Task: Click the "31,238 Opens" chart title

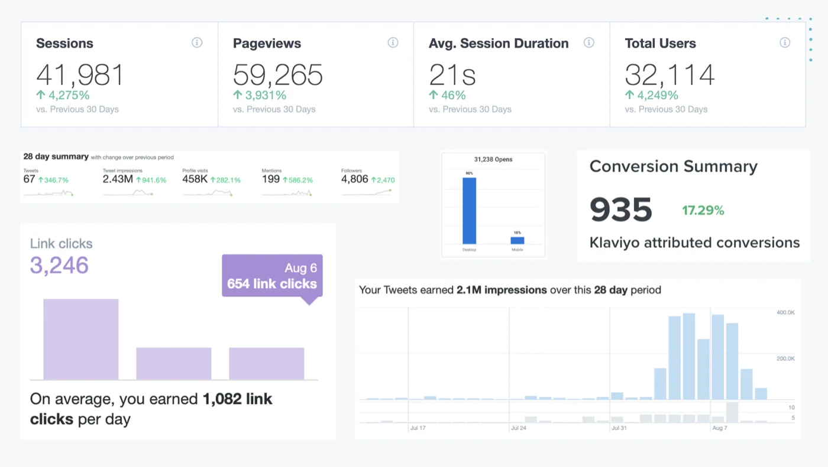Action: (493, 159)
